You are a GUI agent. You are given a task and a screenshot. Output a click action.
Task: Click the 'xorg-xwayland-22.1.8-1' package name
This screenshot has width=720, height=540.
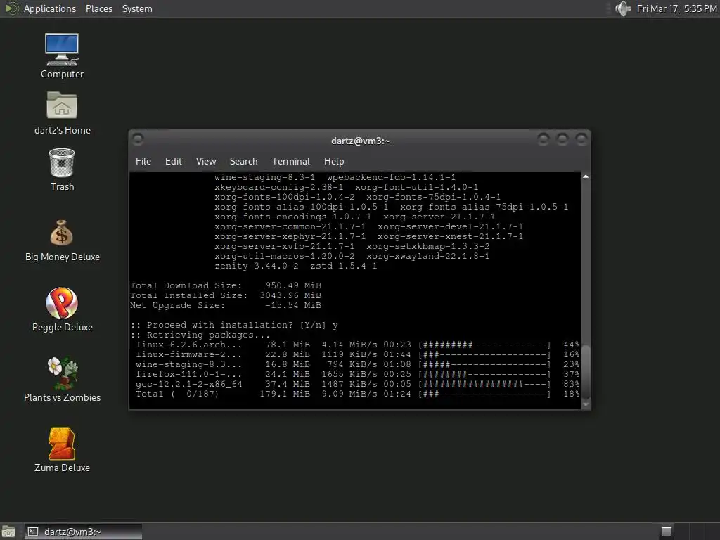pyautogui.click(x=427, y=256)
